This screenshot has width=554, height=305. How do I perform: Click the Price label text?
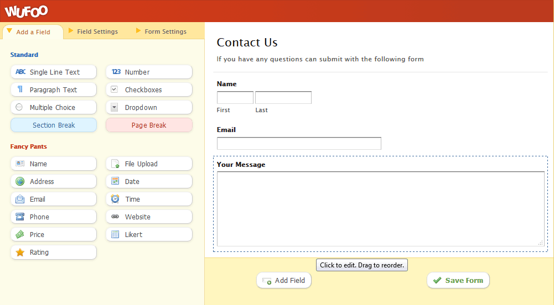coord(37,234)
